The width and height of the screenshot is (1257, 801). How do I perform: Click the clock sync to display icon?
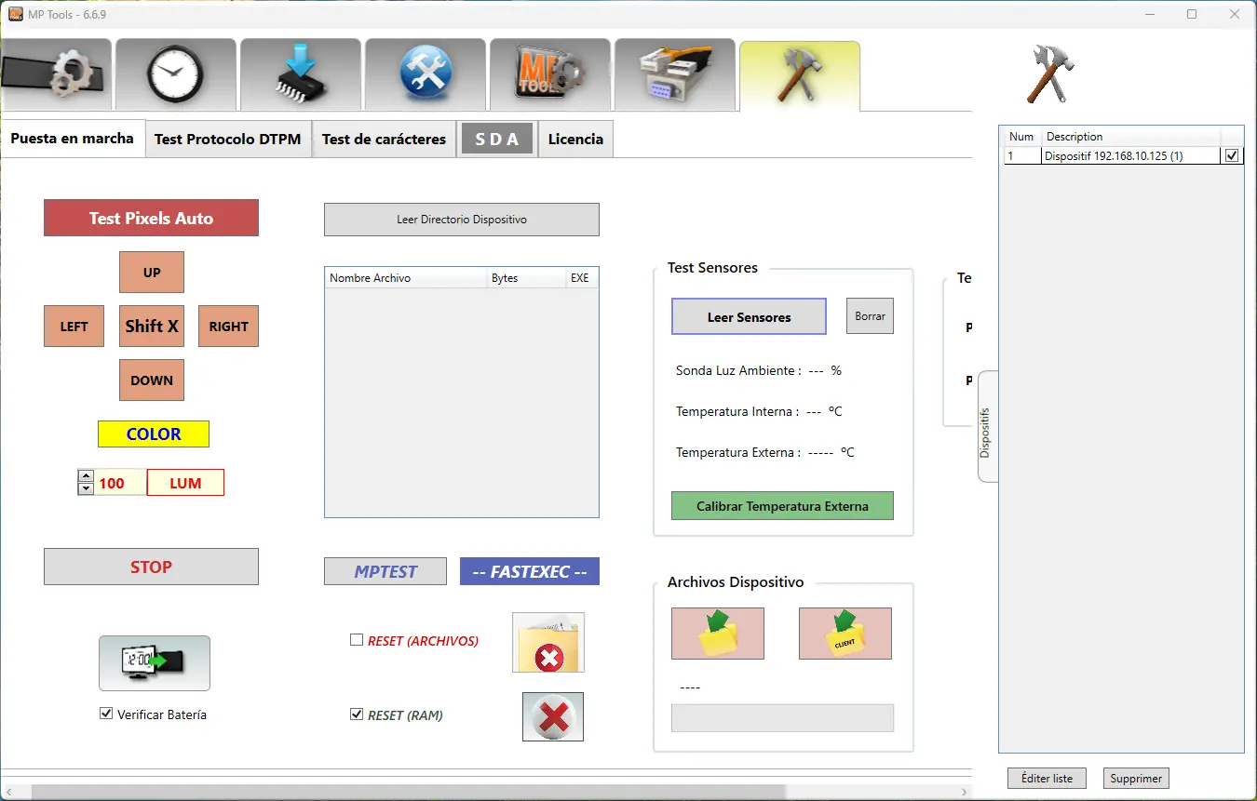pos(155,662)
